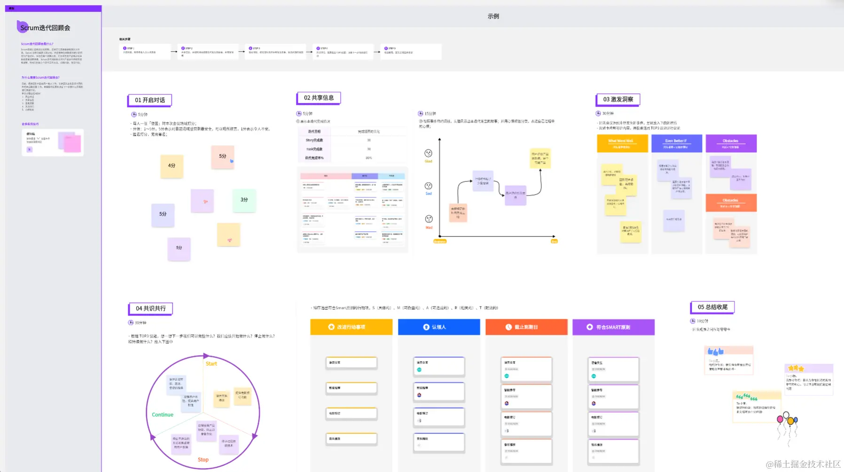Select the 01 开启对话 section title

[x=150, y=100]
